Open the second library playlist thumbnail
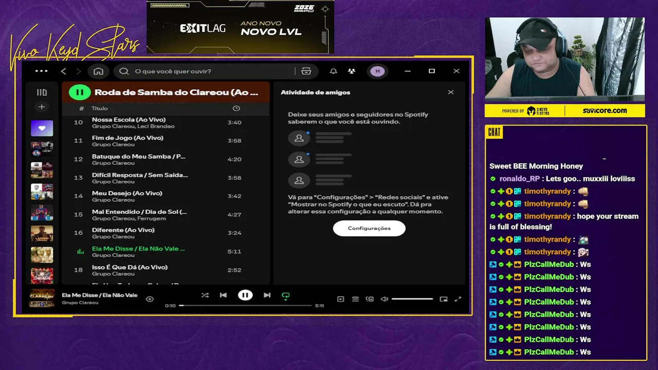The width and height of the screenshot is (658, 370). point(42,149)
